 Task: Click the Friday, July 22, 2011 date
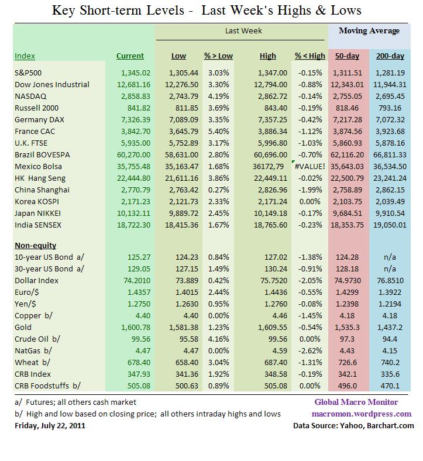coord(50,425)
